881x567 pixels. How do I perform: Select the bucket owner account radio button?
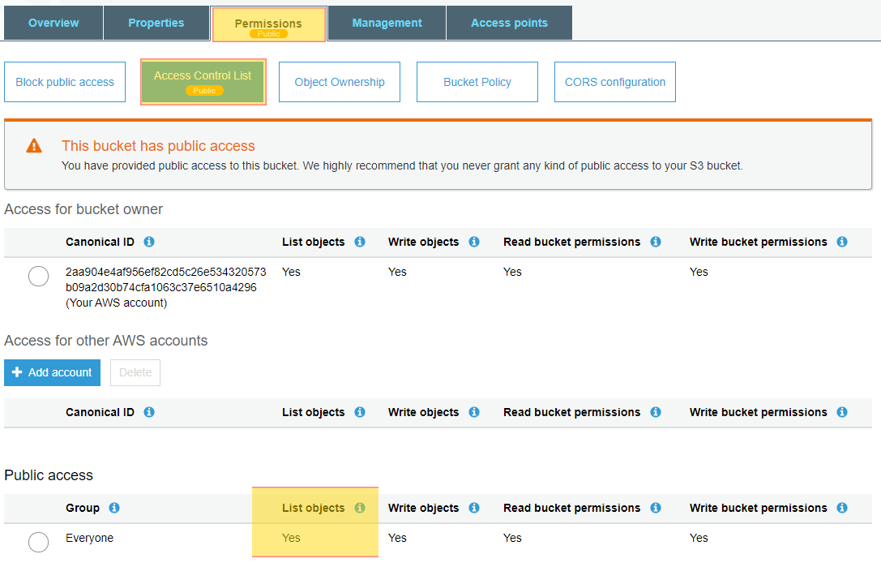pyautogui.click(x=38, y=276)
